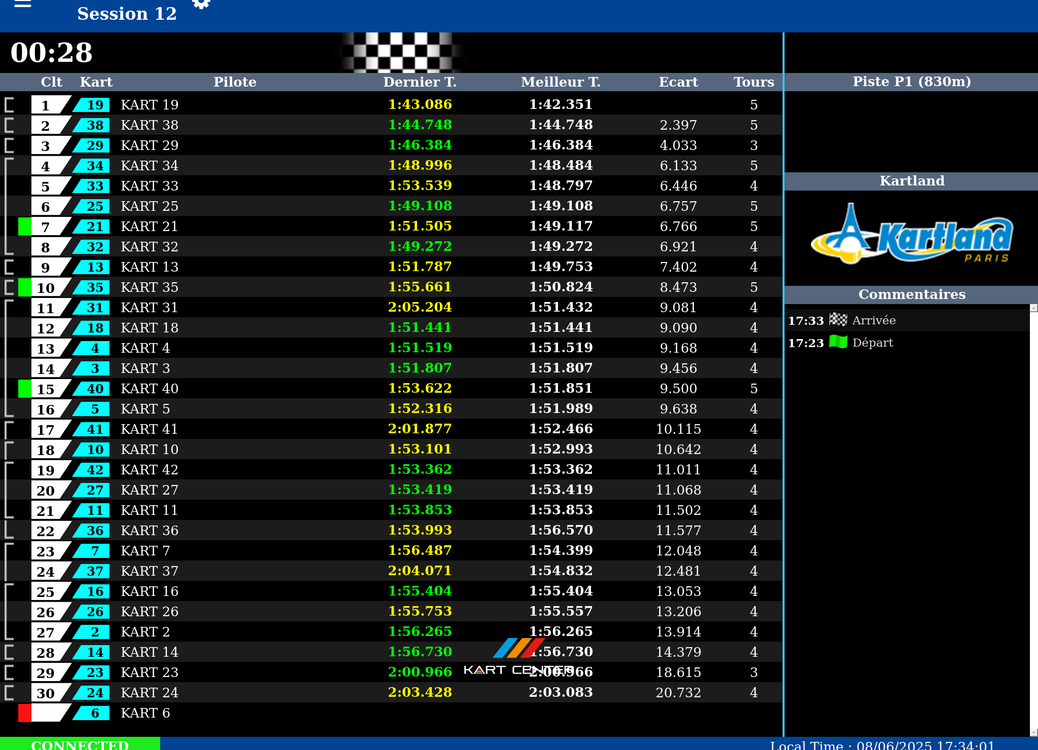Click the Commentaires panel header
The width and height of the screenshot is (1038, 750).
pos(911,294)
